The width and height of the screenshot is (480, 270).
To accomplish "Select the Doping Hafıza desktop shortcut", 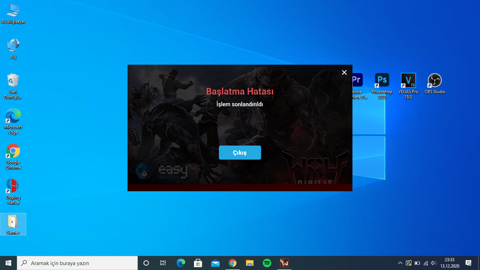I will click(x=13, y=192).
